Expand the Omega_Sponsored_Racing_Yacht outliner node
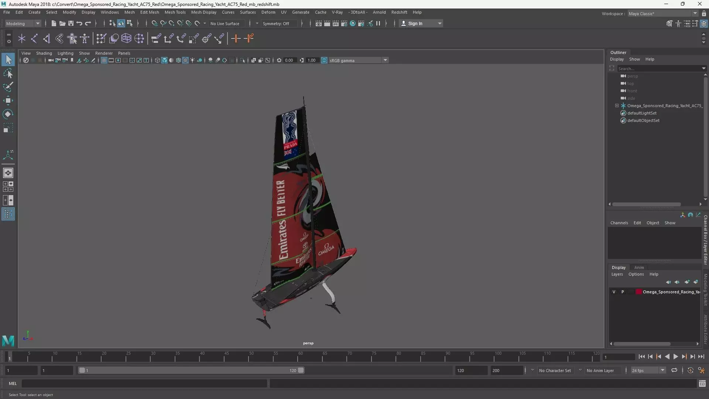 pos(617,106)
